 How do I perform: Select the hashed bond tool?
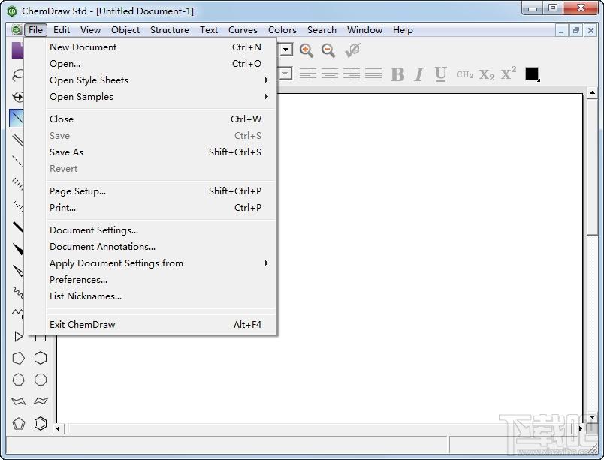click(18, 183)
